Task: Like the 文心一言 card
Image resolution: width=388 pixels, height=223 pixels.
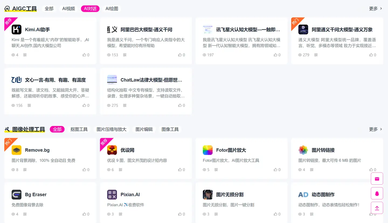Action: 86,105
